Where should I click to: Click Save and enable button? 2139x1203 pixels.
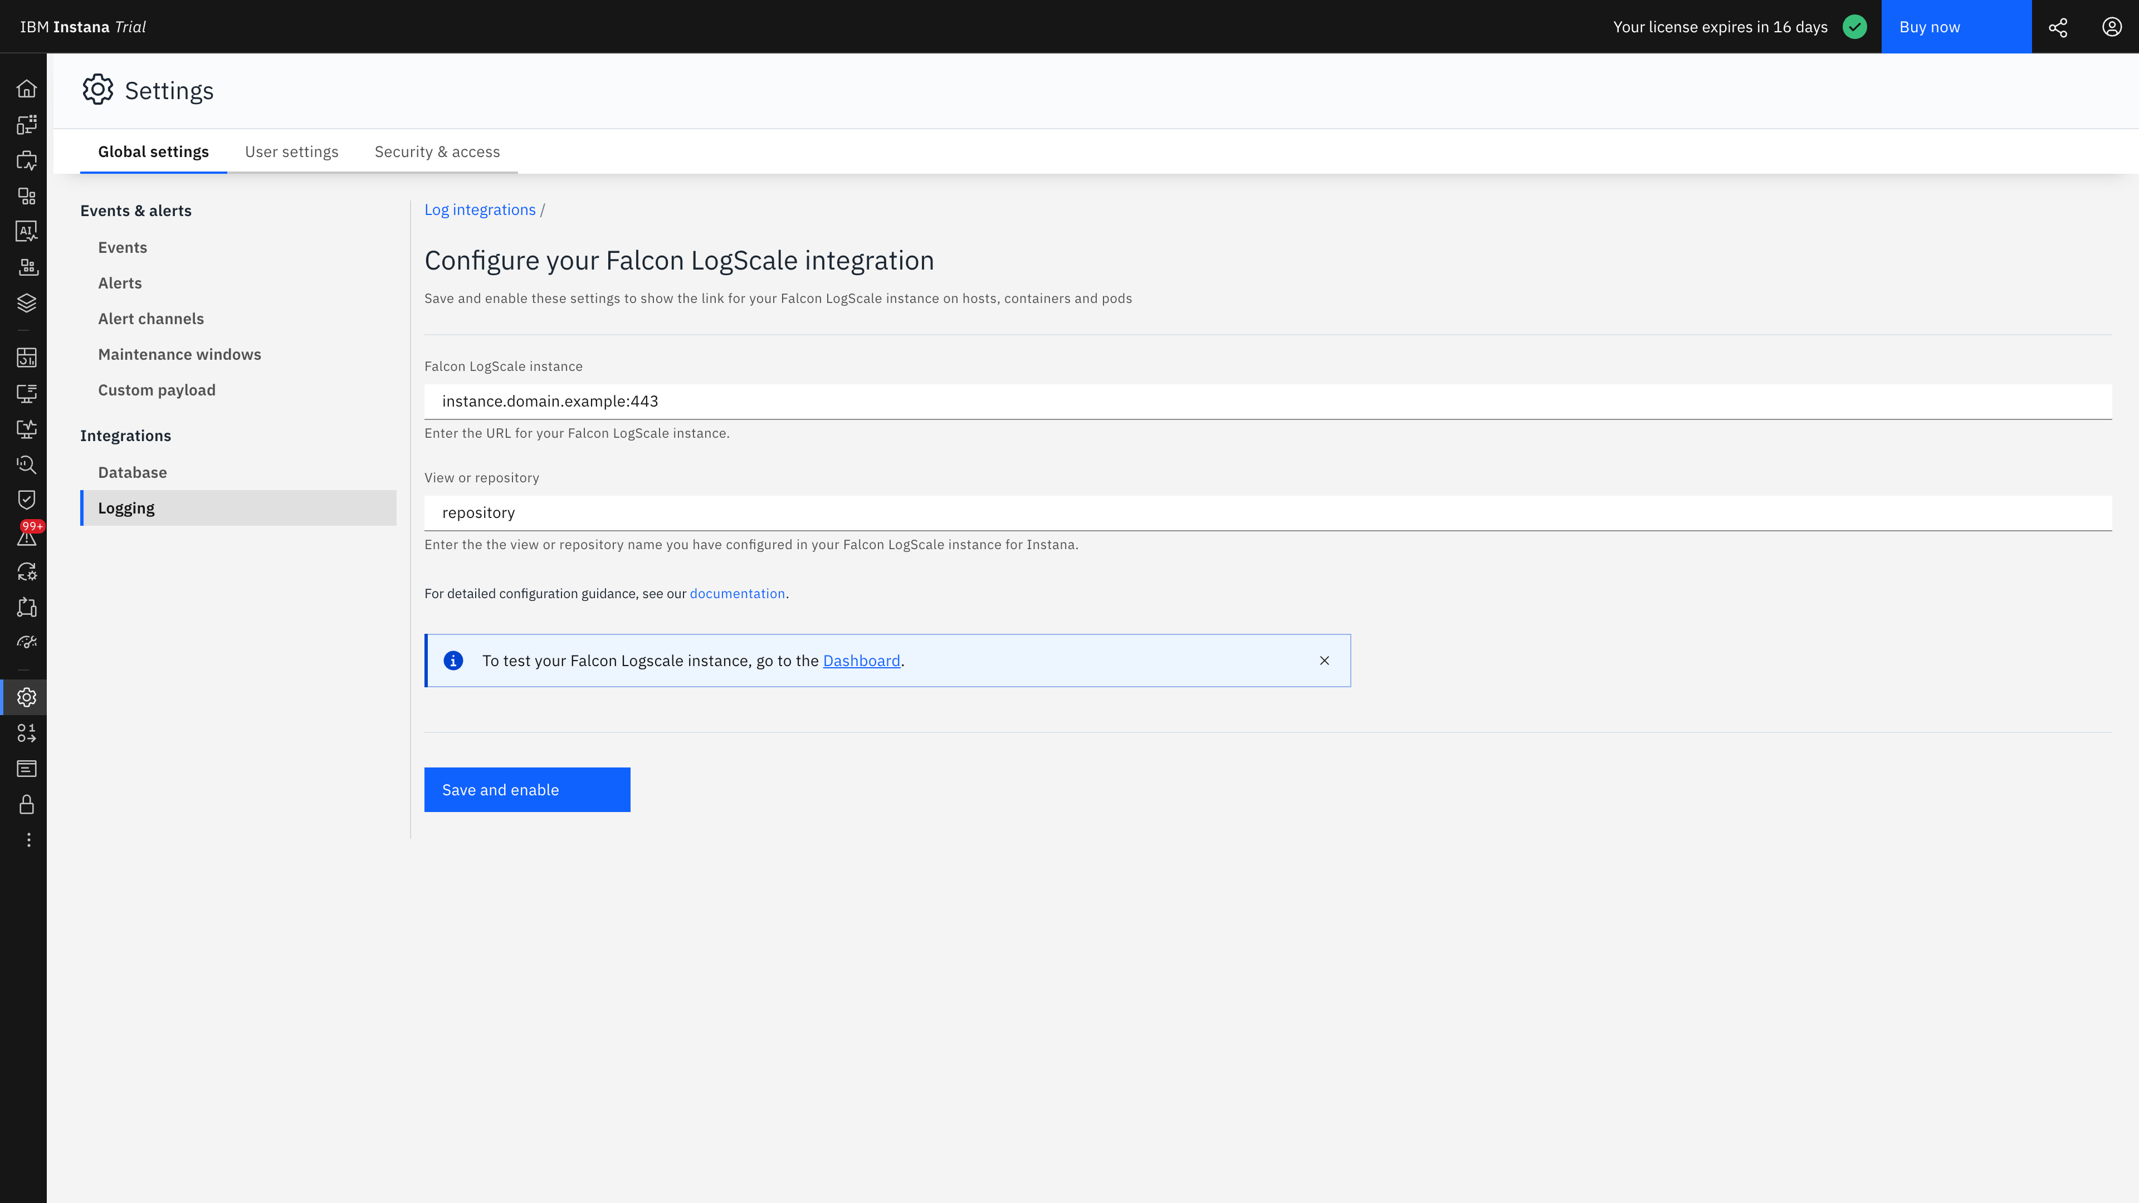click(528, 790)
